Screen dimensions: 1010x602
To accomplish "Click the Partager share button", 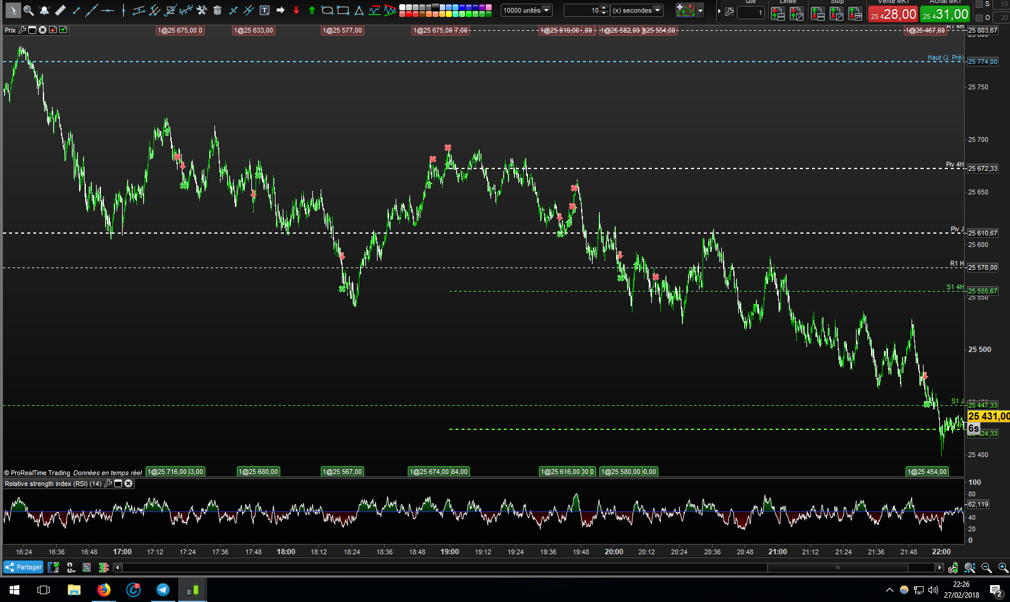I will tap(24, 567).
